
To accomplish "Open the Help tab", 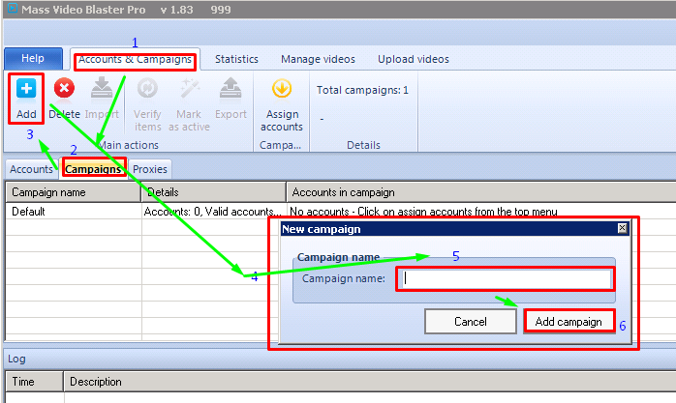I will (33, 59).
